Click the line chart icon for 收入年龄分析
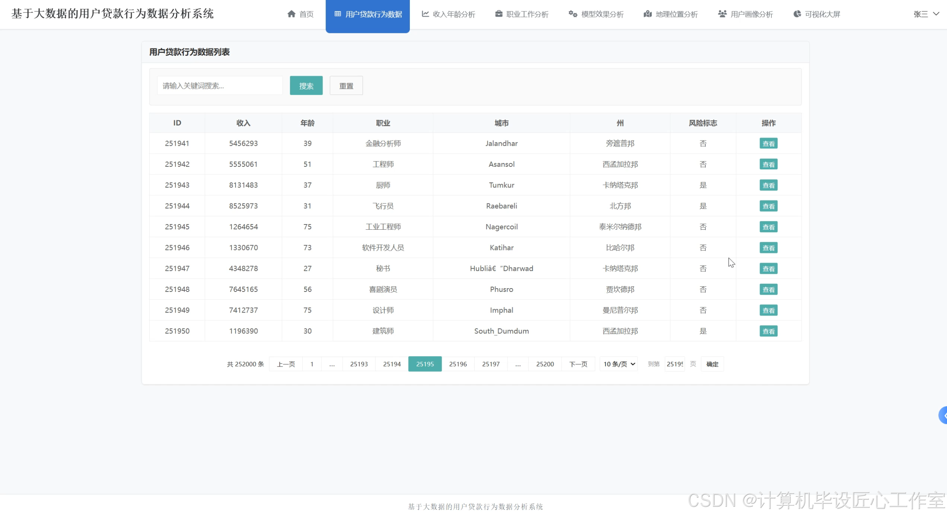The width and height of the screenshot is (947, 516). coord(425,14)
